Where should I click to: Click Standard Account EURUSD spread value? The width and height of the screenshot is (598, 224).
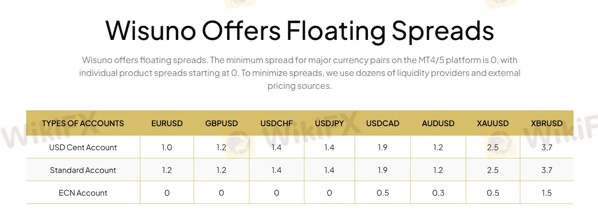[x=167, y=170]
